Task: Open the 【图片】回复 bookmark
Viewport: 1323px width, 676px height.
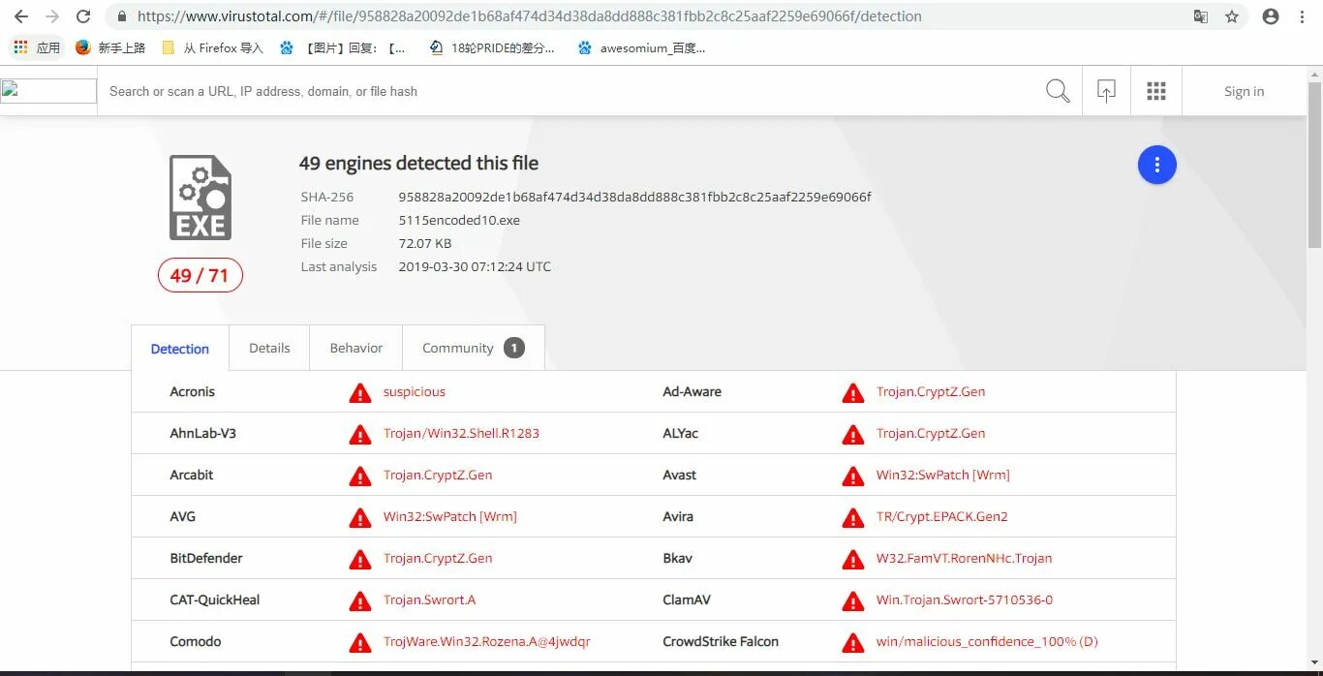Action: [x=343, y=47]
